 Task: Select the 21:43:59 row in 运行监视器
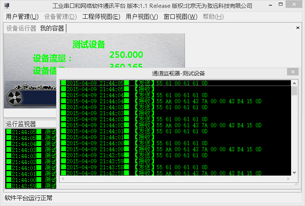pyautogui.click(x=31, y=186)
